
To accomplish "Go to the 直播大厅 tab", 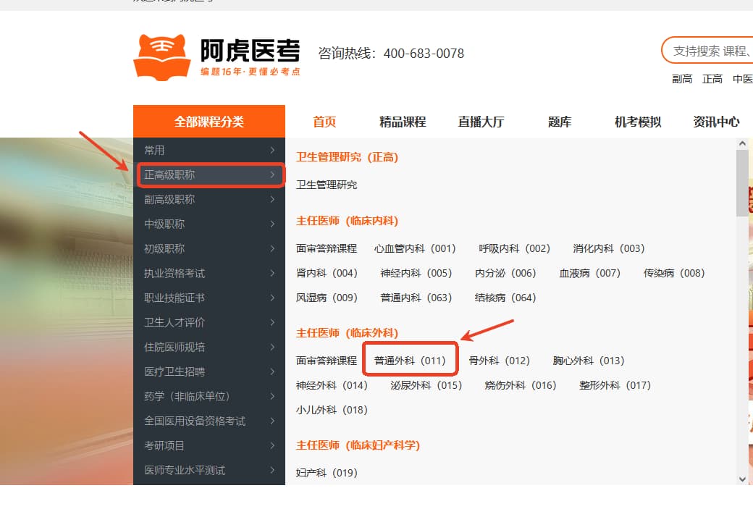I will click(x=481, y=122).
